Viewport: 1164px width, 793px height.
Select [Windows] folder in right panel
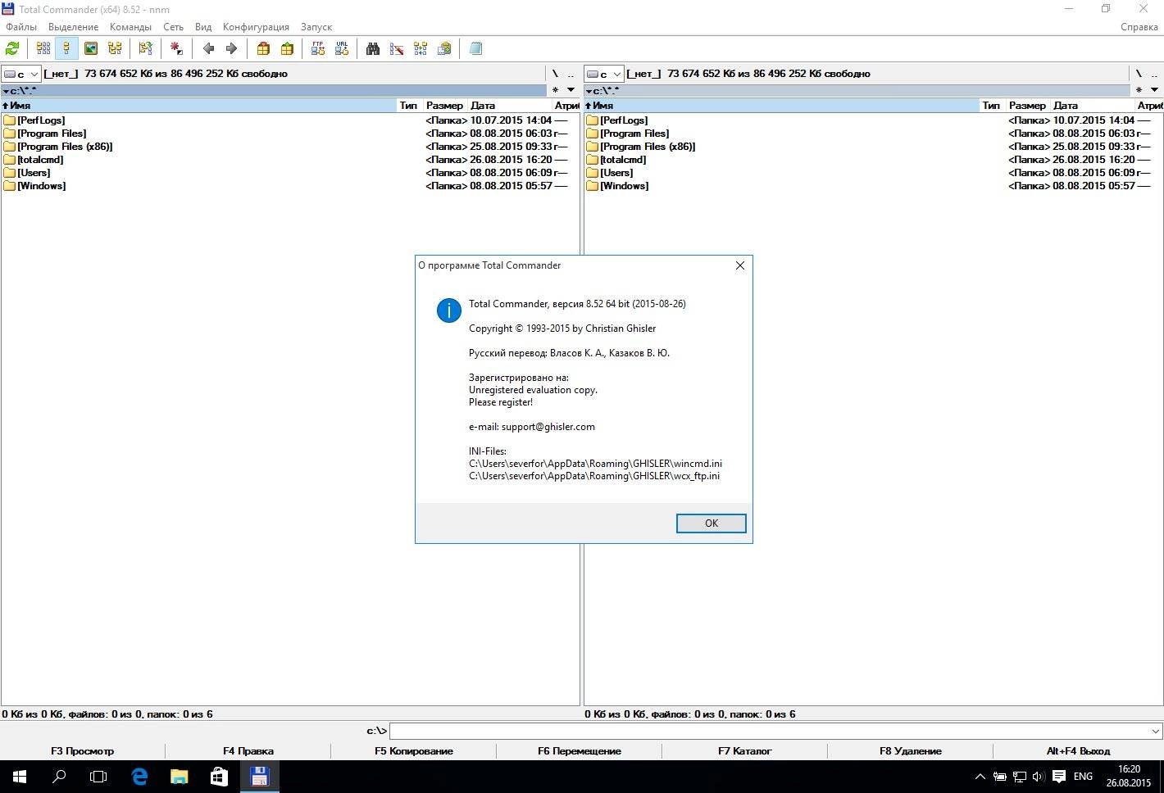pos(625,186)
